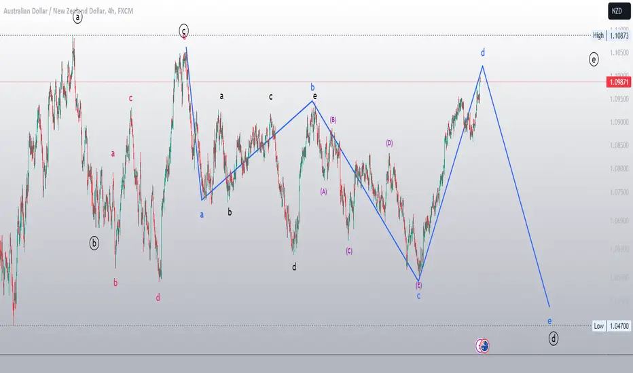Click the circled 'a' wave label
Viewport: 633px width, 373px height.
[77, 17]
